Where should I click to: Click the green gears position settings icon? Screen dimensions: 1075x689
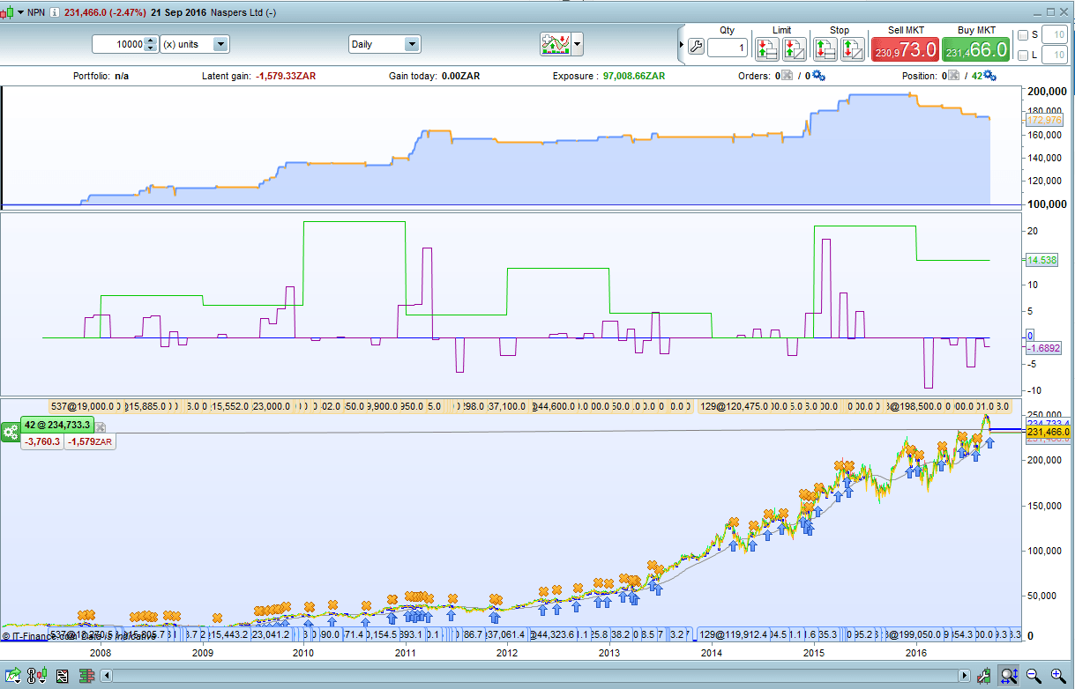11,432
